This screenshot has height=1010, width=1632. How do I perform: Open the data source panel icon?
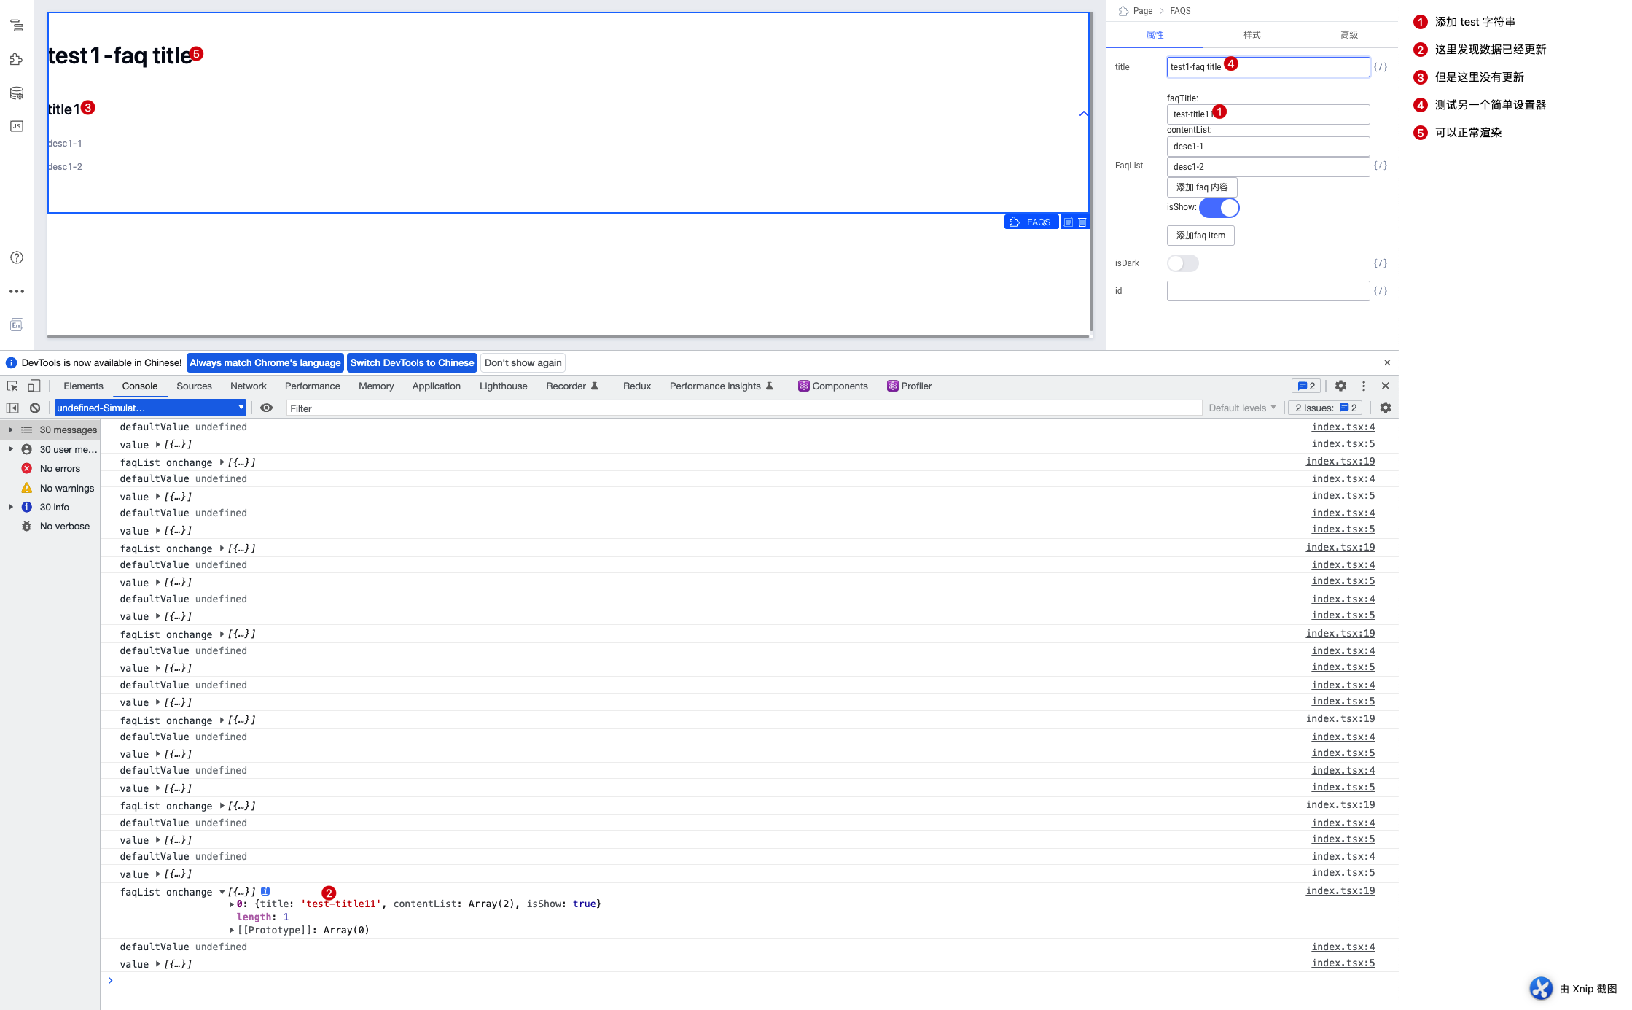pos(17,93)
